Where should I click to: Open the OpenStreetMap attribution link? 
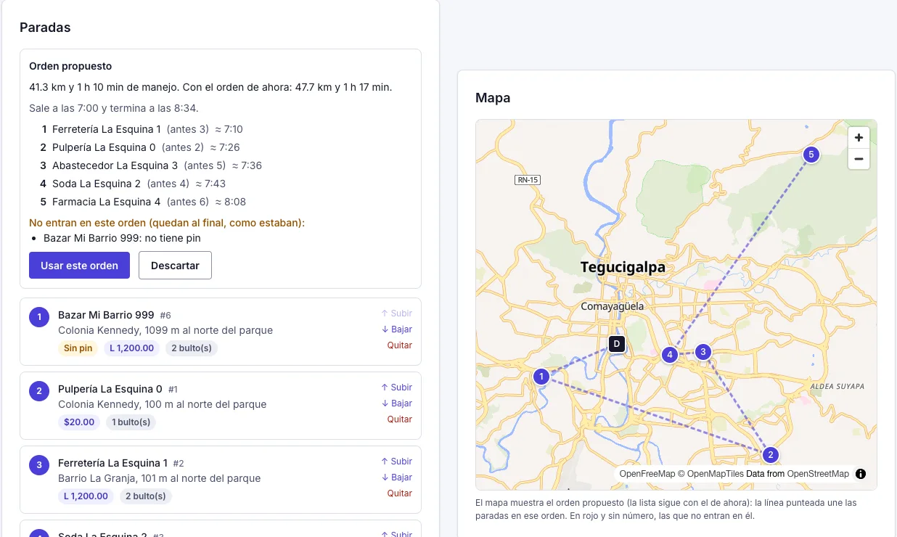coord(818,474)
